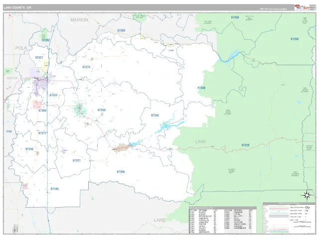Click ZIP code 97383 label
The image size is (319, 239).
click(121, 30)
